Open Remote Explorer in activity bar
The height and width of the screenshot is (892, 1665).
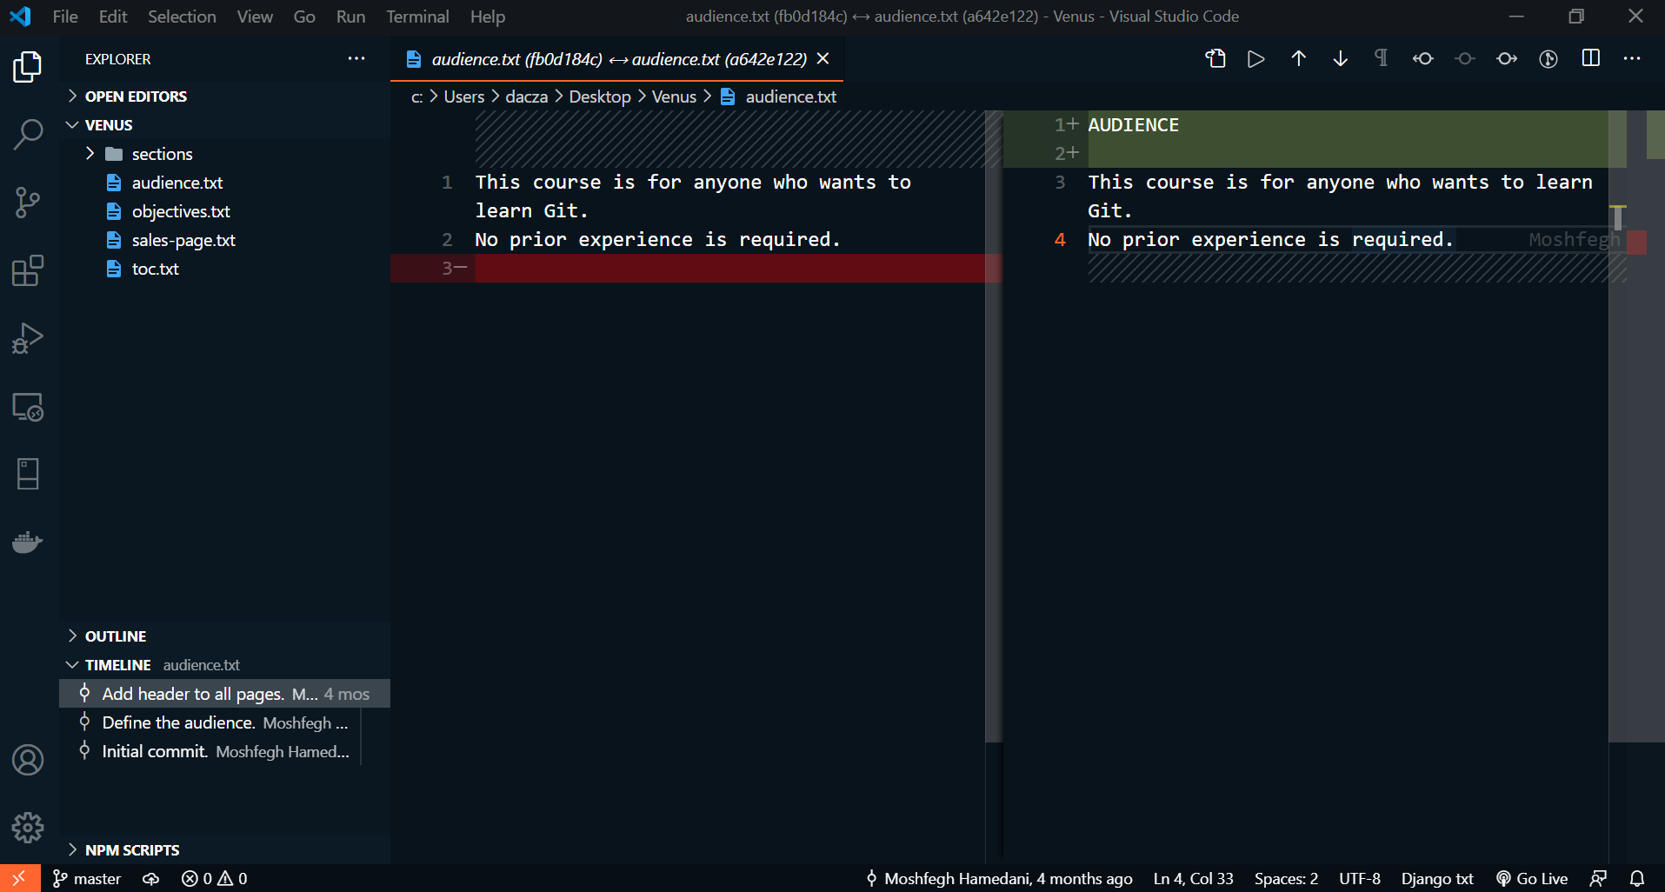click(28, 407)
